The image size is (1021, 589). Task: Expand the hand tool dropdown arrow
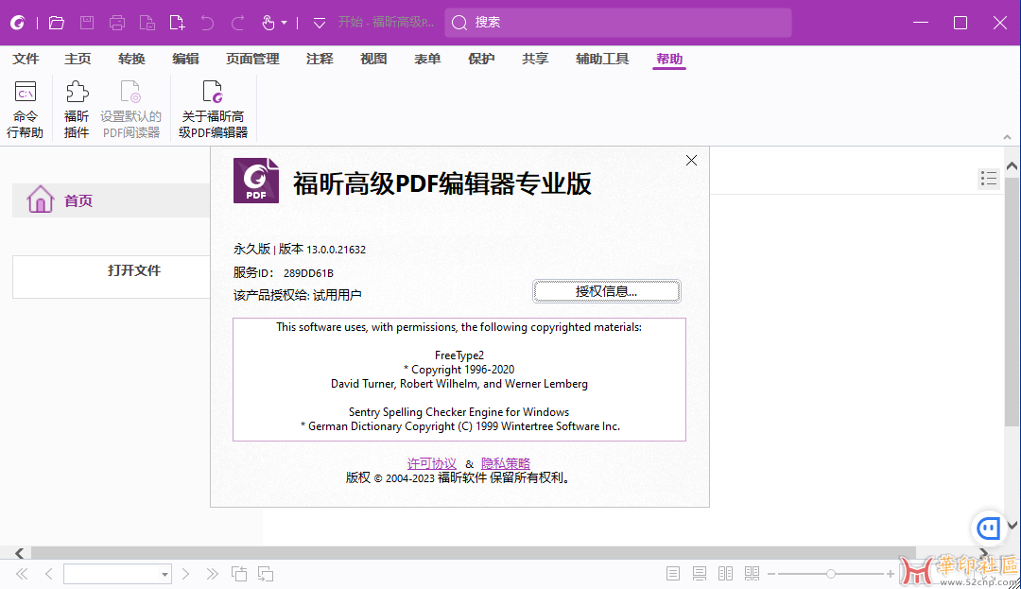click(x=284, y=23)
